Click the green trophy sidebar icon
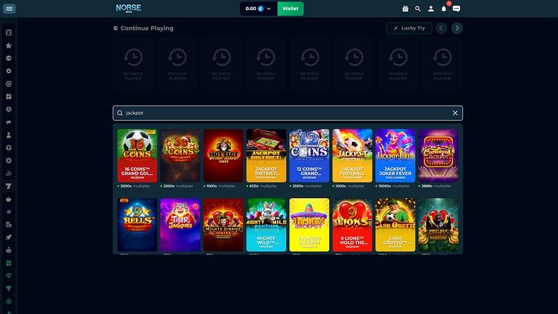This screenshot has height=314, width=558. pyautogui.click(x=9, y=289)
